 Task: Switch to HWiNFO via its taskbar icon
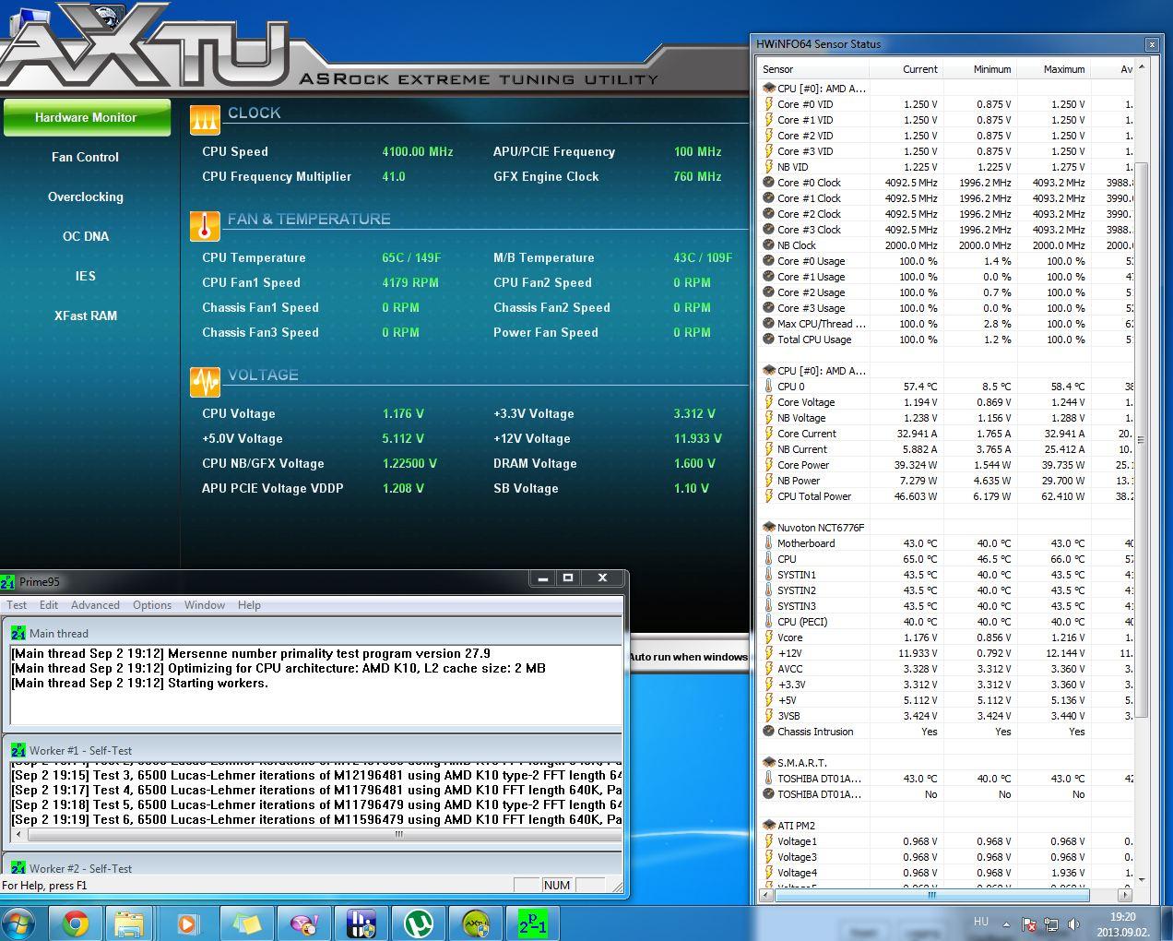(x=361, y=923)
